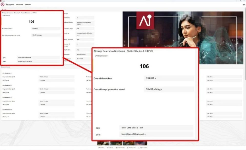Open the third generated image thumbnail

point(128,143)
